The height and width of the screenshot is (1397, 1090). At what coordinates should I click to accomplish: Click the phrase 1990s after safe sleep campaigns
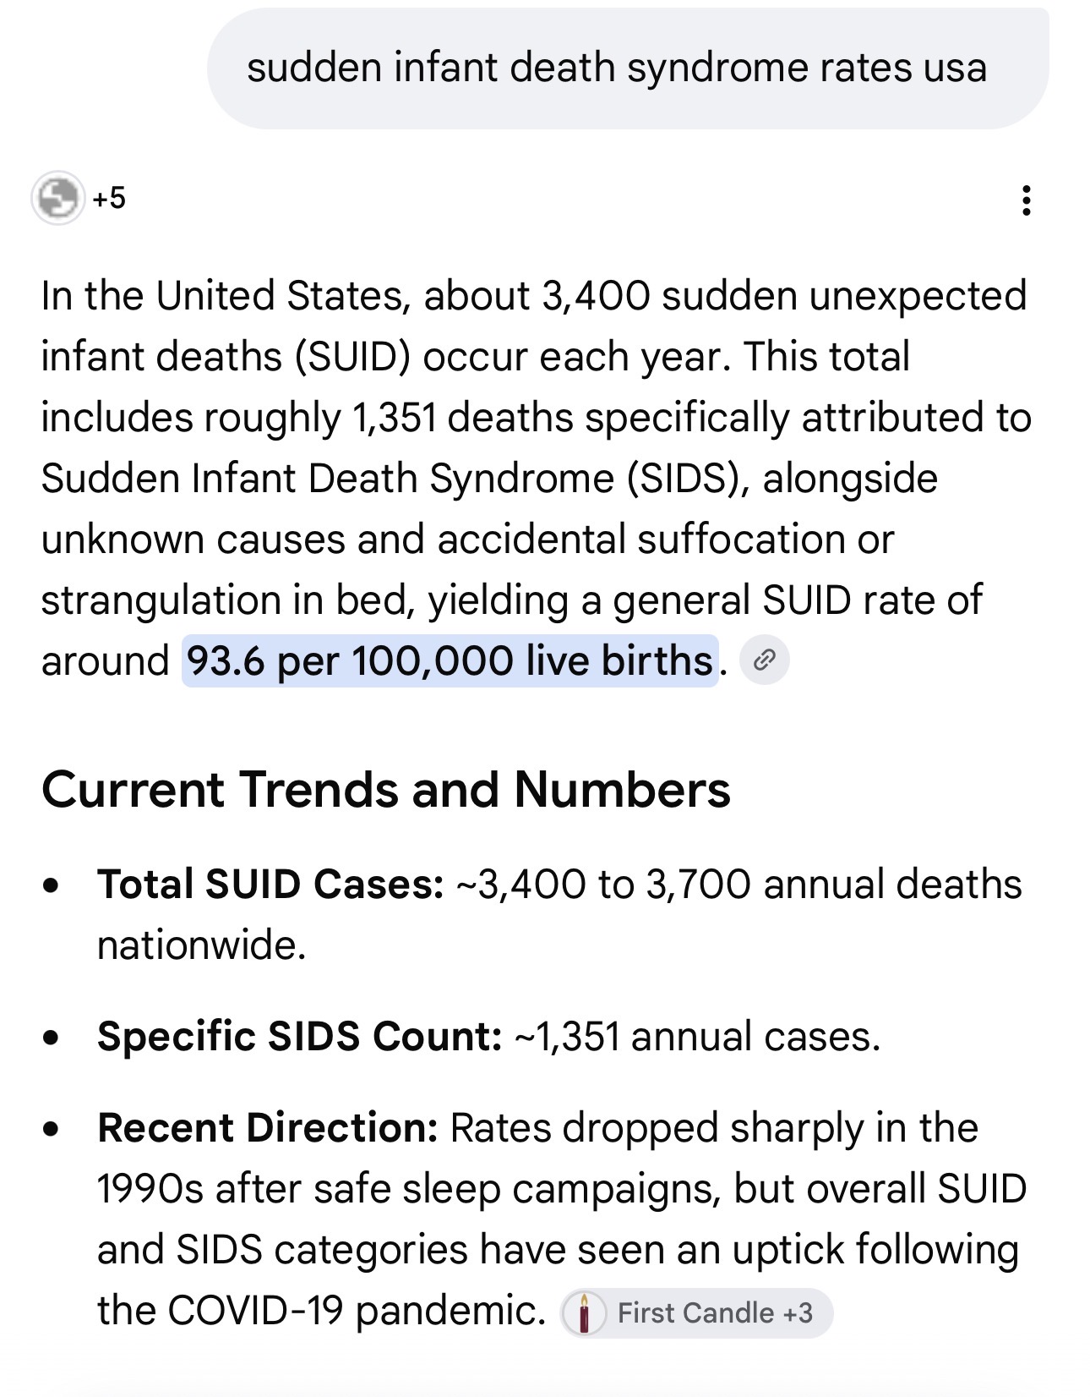coord(408,1189)
